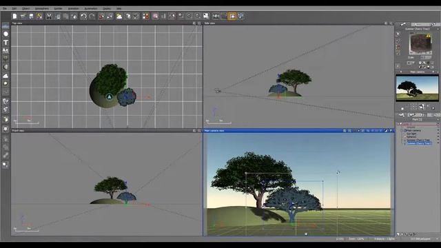
Task: Click the film strip toolbar icon
Action: pyautogui.click(x=216, y=17)
